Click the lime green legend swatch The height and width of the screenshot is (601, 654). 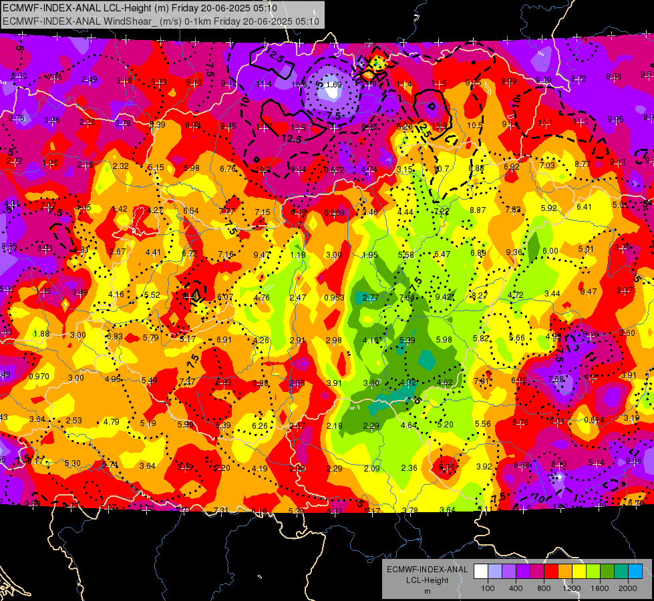point(593,572)
